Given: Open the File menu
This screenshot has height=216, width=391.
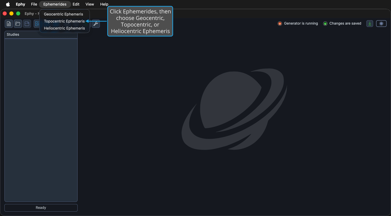Looking at the screenshot, I should (34, 4).
